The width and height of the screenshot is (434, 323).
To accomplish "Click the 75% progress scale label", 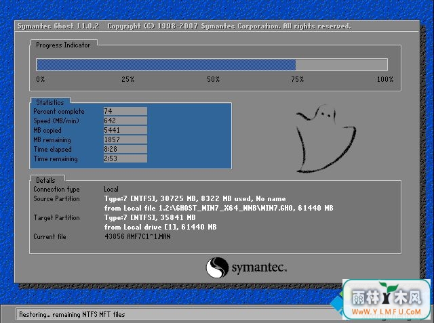I will [298, 80].
